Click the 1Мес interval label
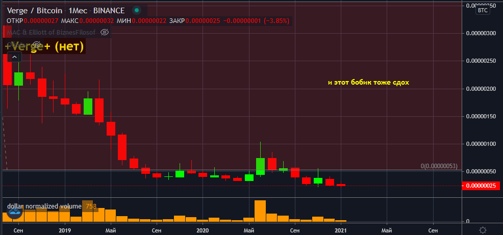503x235 pixels. (78, 11)
